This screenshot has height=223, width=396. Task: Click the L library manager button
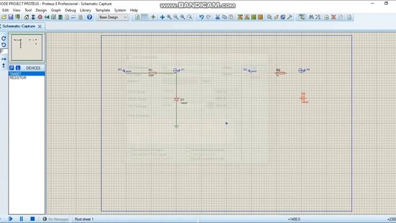tap(18, 68)
